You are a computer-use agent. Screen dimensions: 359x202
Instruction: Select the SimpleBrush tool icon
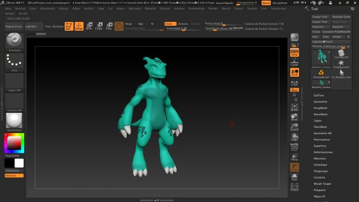pyautogui.click(x=321, y=74)
